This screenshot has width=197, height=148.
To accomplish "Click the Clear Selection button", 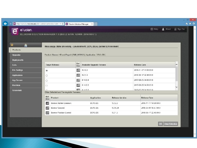I will coord(170,124).
